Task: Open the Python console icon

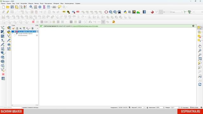Action: tap(125, 12)
